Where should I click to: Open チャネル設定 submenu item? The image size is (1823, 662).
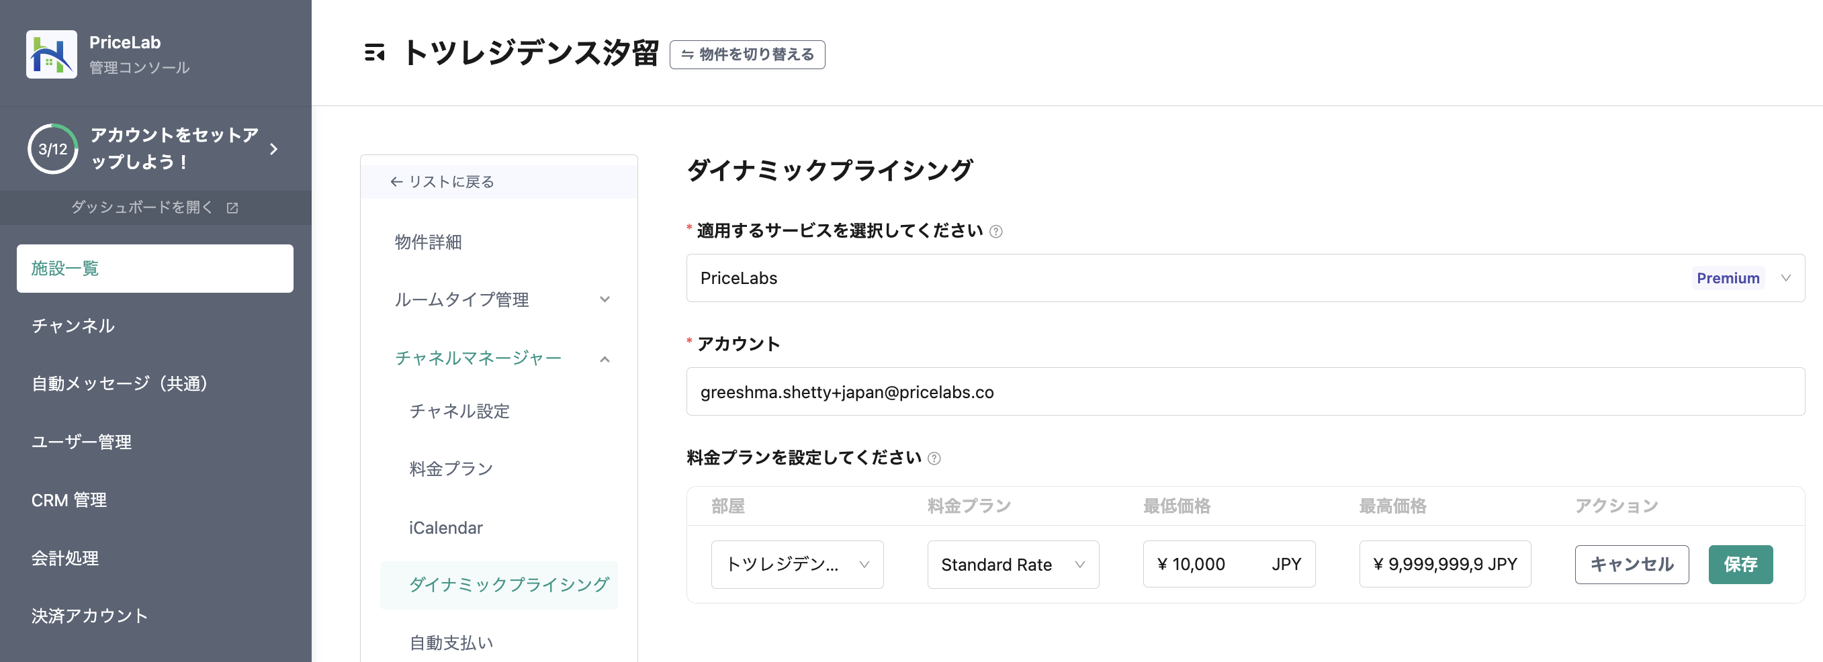click(x=459, y=412)
